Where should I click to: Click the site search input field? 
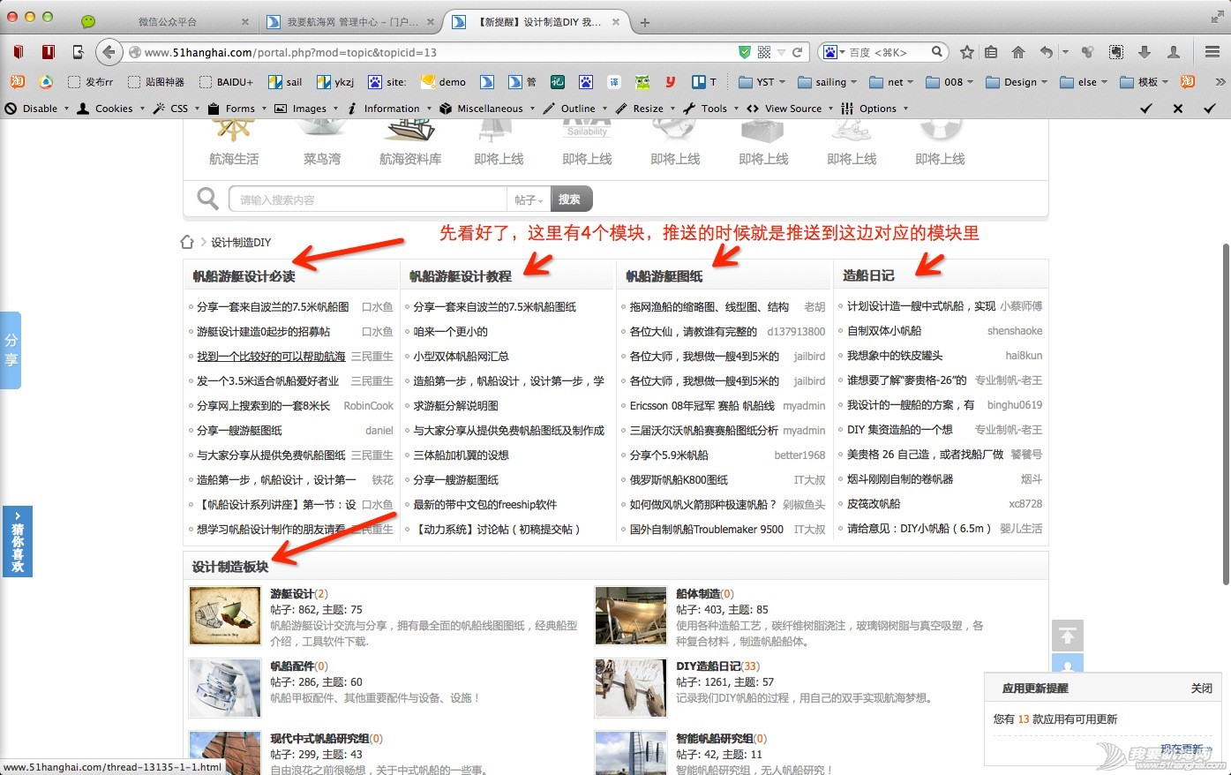pos(368,199)
